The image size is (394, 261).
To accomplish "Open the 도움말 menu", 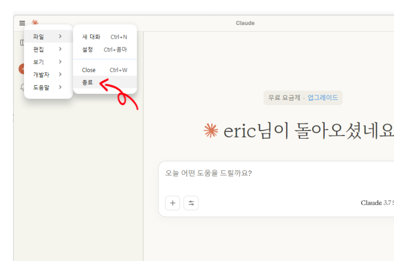I will (x=48, y=87).
